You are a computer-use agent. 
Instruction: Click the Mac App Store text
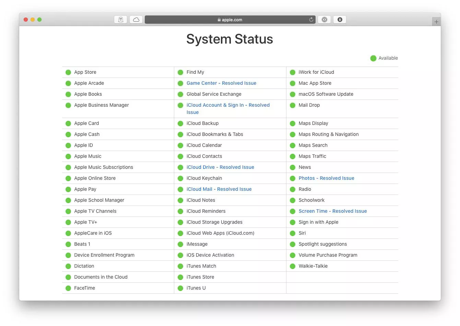tap(315, 83)
